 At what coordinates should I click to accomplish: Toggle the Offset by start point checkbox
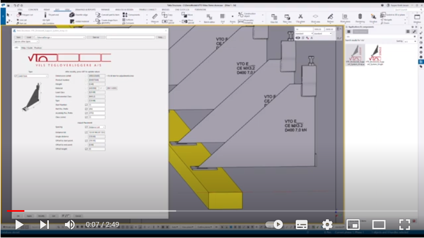coord(86,140)
